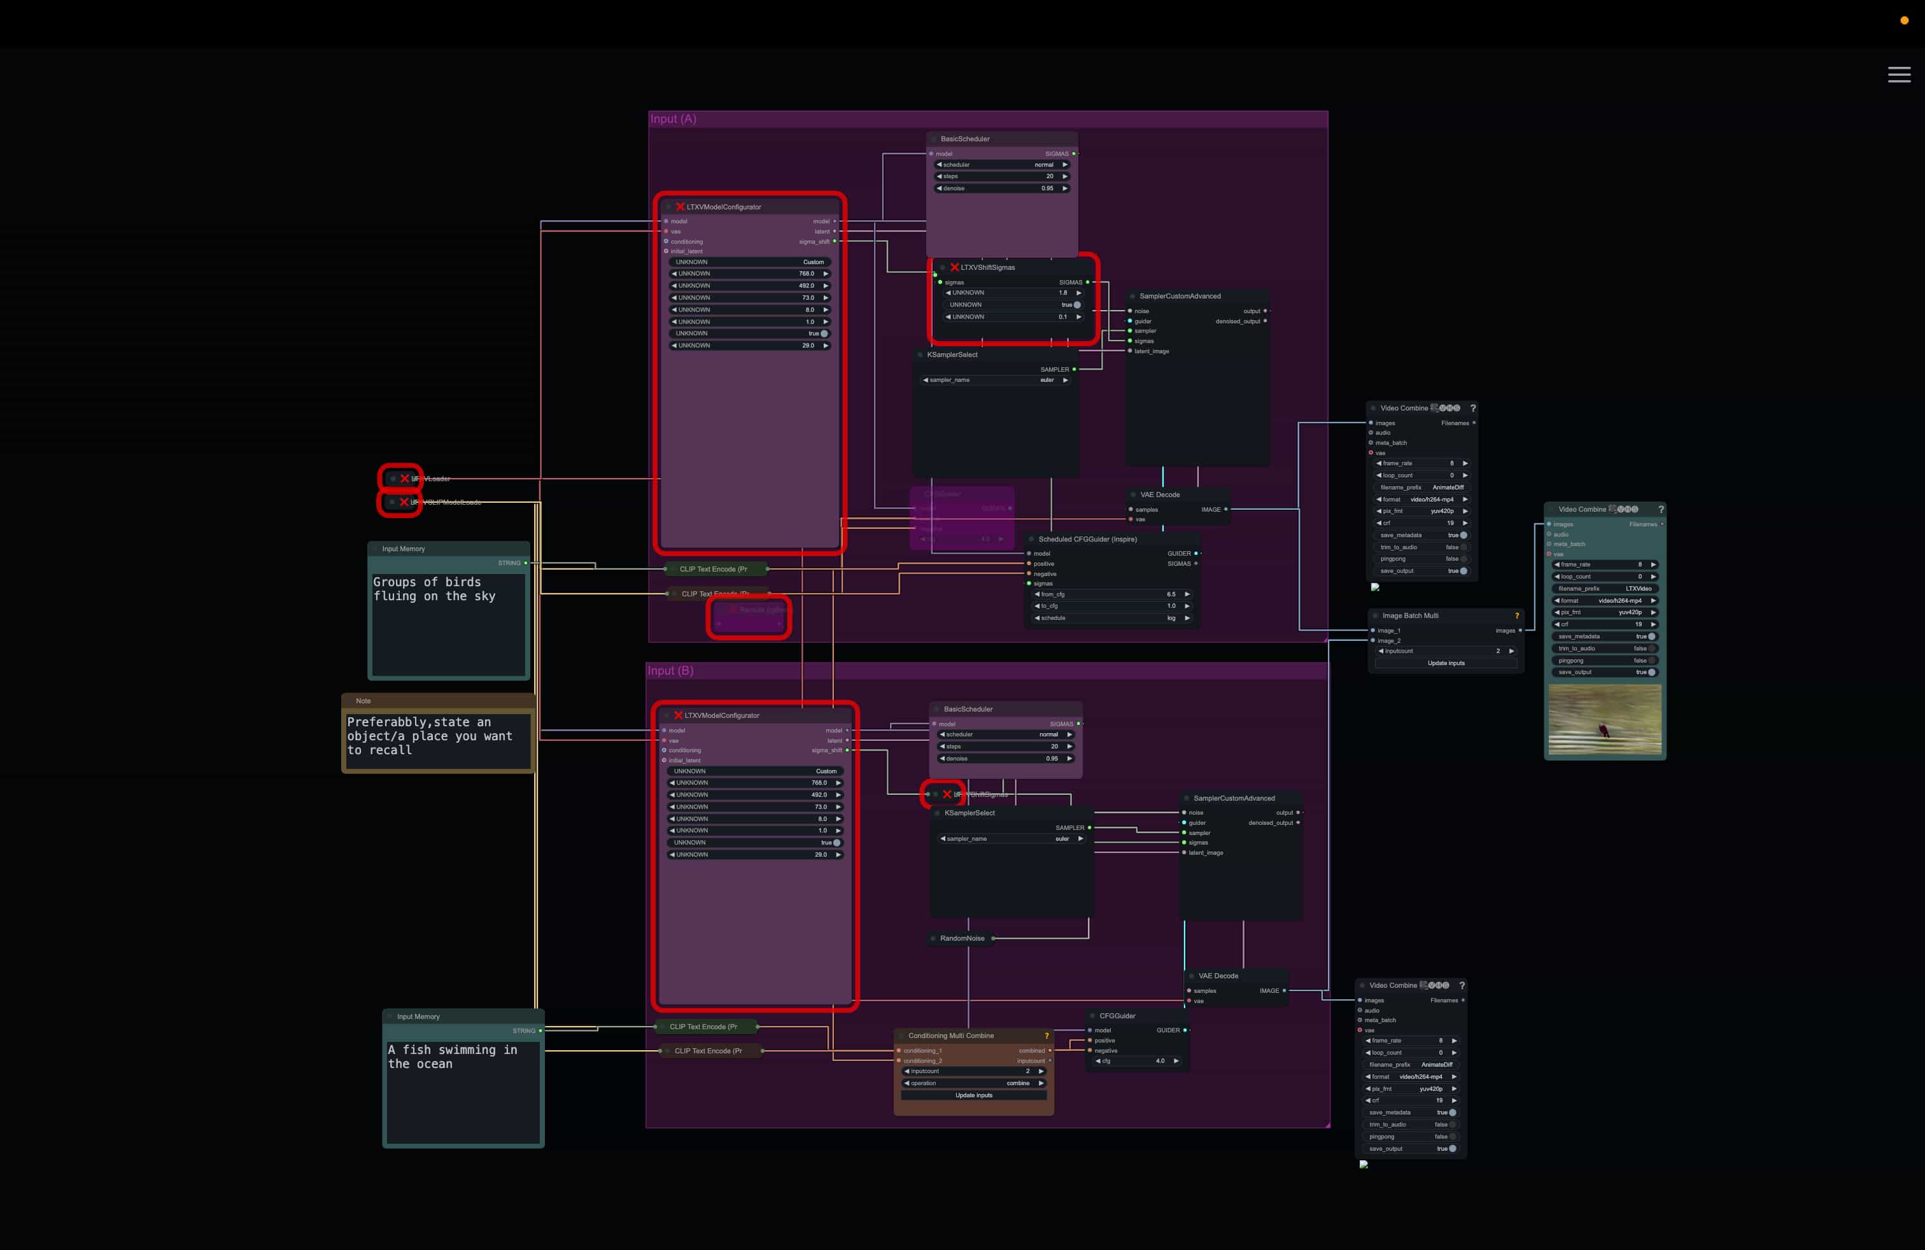Open format dropdown in LTXVideo Video Combine node

[1605, 601]
